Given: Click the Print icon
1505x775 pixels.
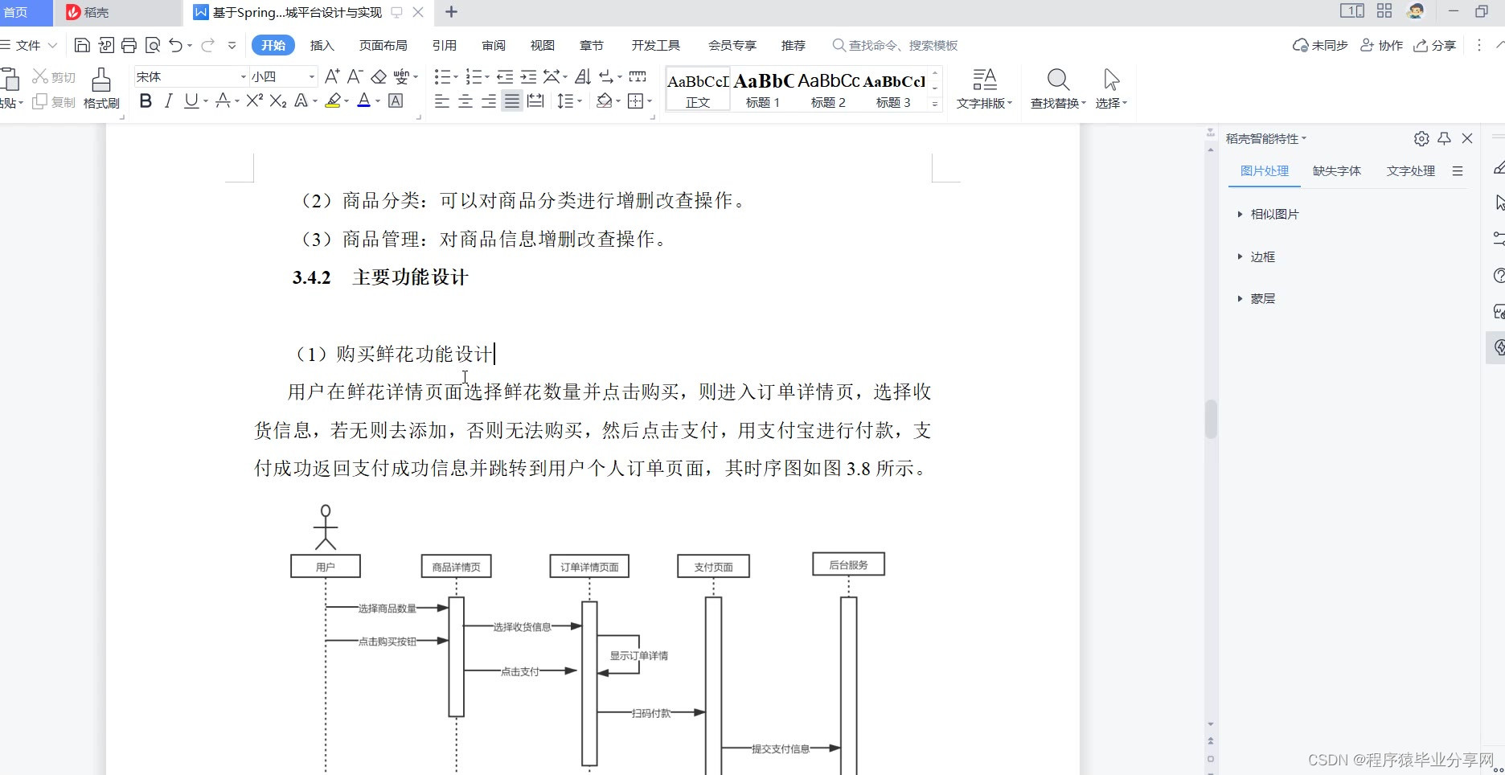Looking at the screenshot, I should click(129, 45).
